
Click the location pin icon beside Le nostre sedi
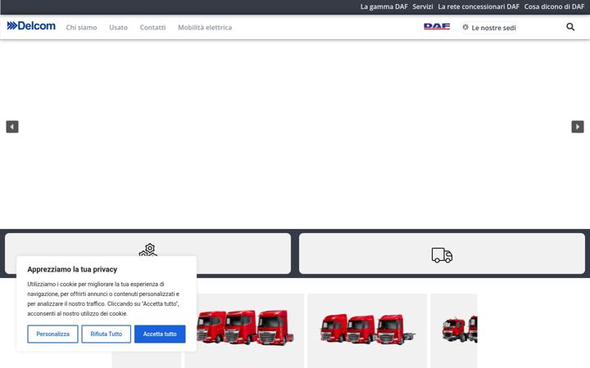465,28
